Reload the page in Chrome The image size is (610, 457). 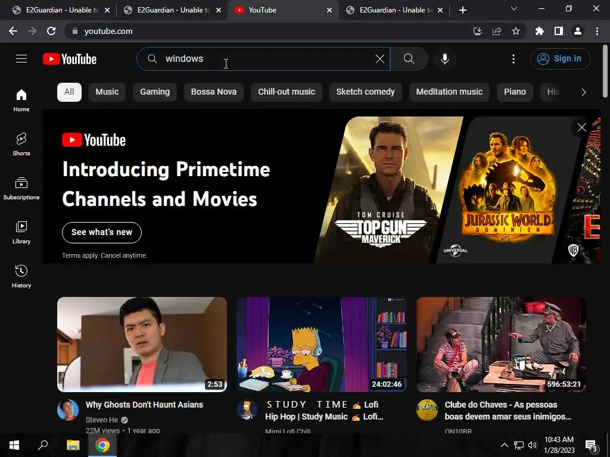tap(51, 31)
